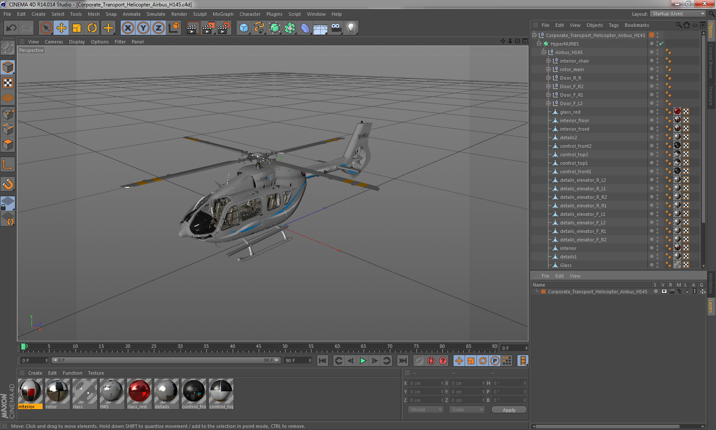Click the record active objects button
This screenshot has width=716, height=430.
(x=419, y=361)
